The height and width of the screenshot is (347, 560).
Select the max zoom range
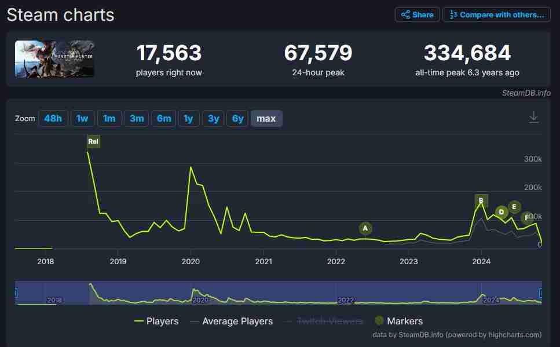point(266,119)
